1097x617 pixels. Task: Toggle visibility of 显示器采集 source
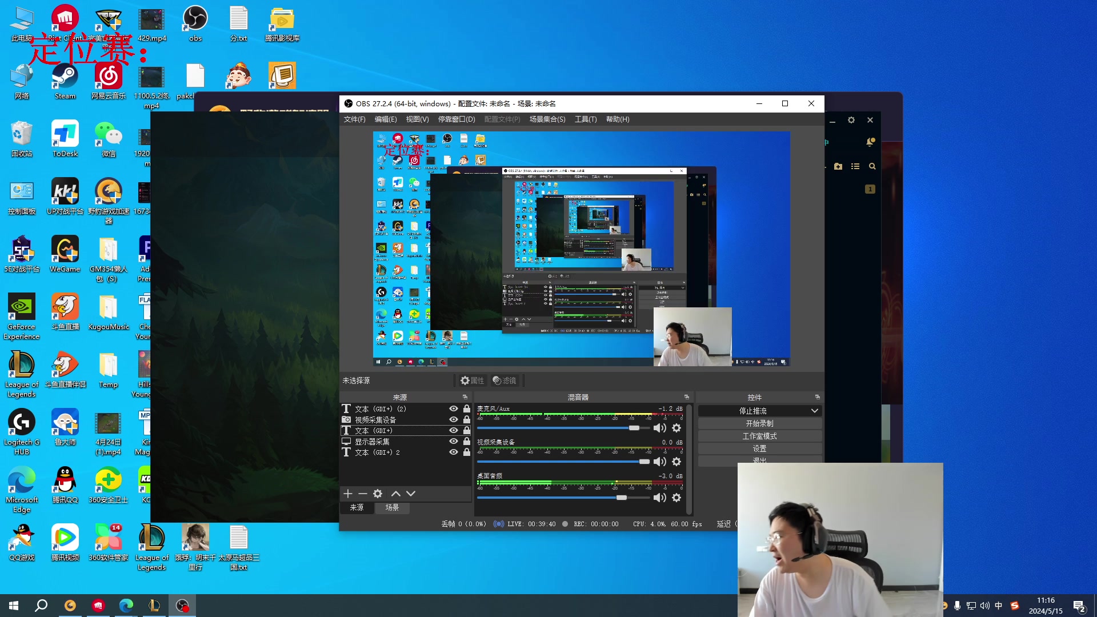[x=454, y=440]
